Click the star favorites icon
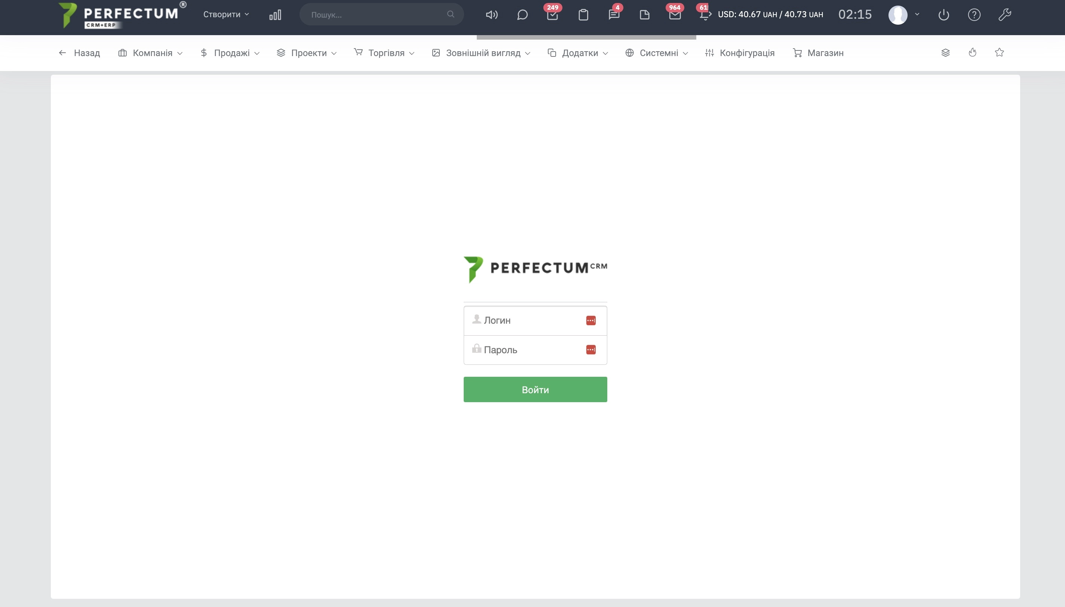1065x607 pixels. 999,53
